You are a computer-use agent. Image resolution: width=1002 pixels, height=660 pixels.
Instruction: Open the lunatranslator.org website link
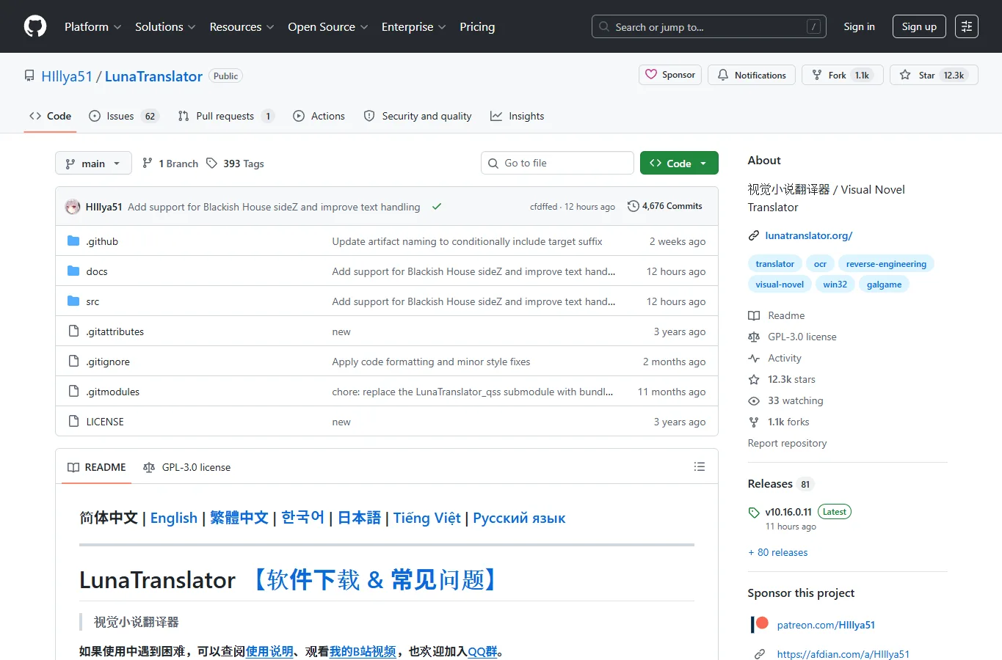809,235
